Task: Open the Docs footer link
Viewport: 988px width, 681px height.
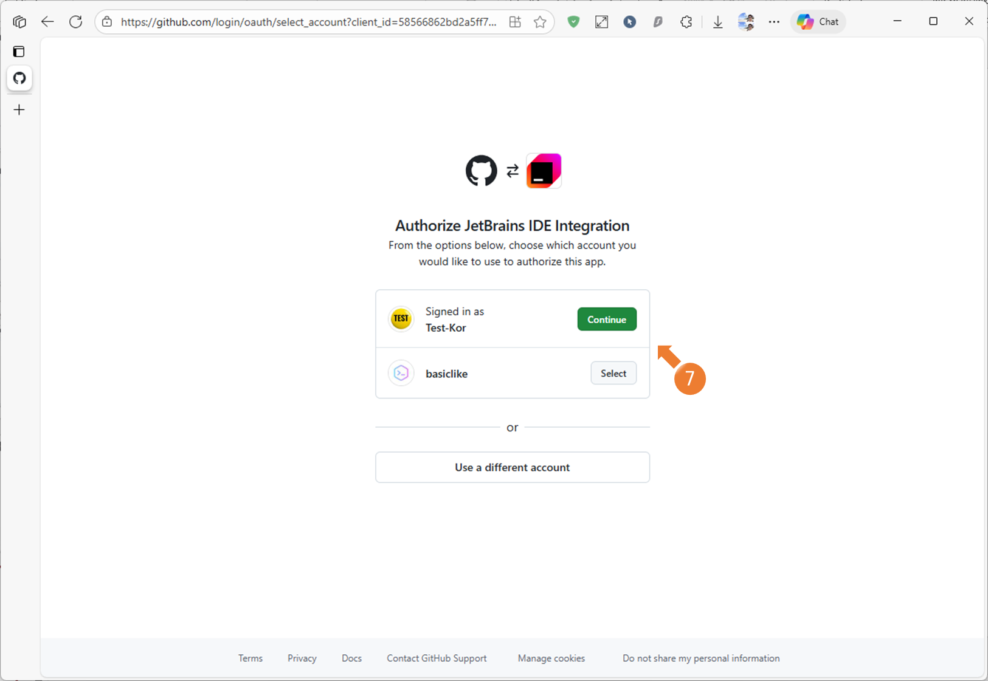Action: coord(351,658)
